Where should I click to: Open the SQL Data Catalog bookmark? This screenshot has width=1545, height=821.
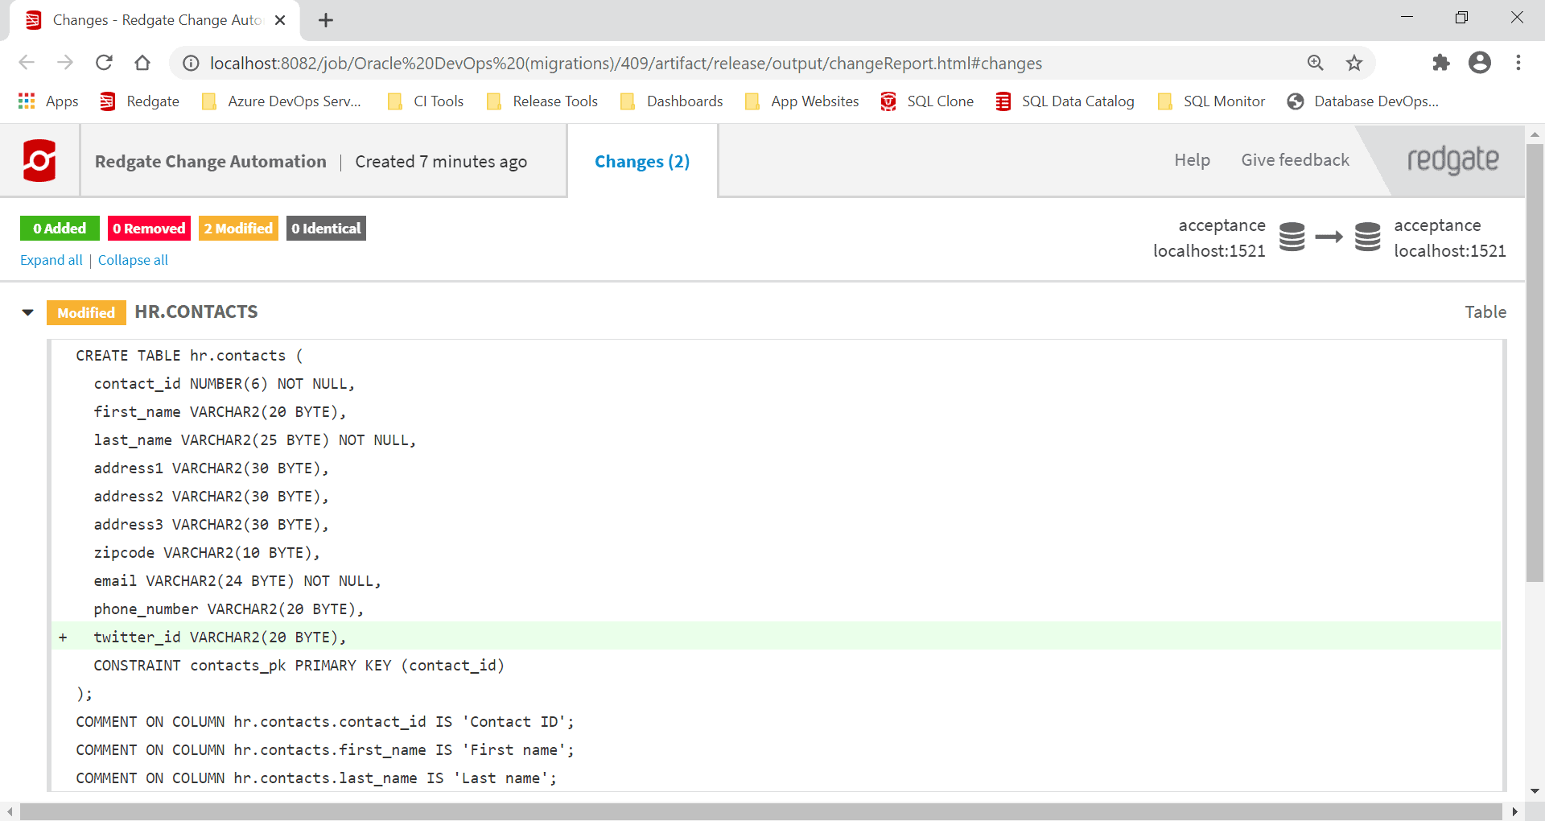(x=1065, y=101)
